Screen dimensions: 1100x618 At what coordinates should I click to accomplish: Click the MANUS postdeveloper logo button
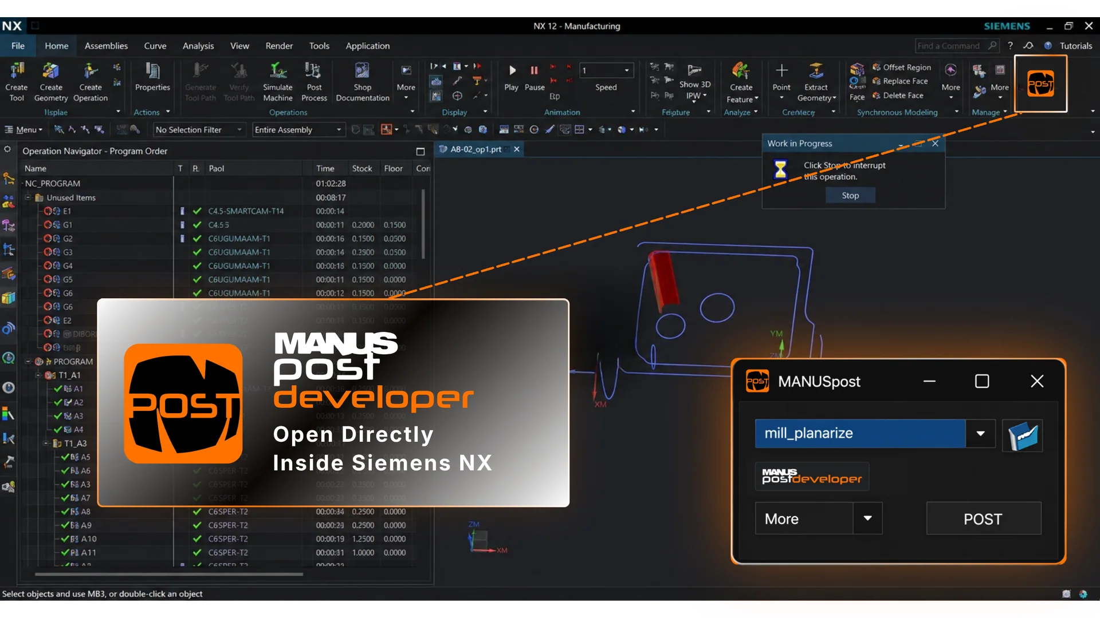(x=812, y=476)
